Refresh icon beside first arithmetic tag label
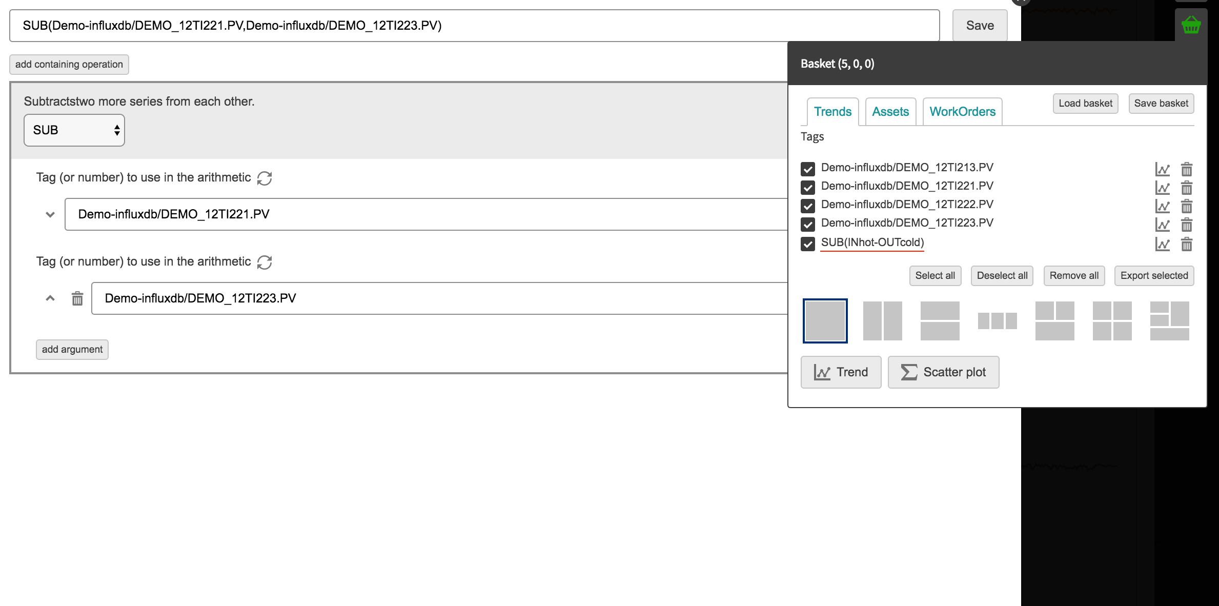Image resolution: width=1219 pixels, height=606 pixels. pos(265,178)
